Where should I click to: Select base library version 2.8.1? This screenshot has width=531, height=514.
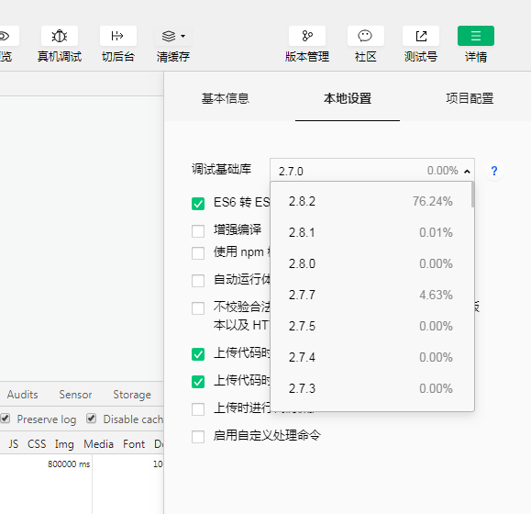click(x=371, y=232)
